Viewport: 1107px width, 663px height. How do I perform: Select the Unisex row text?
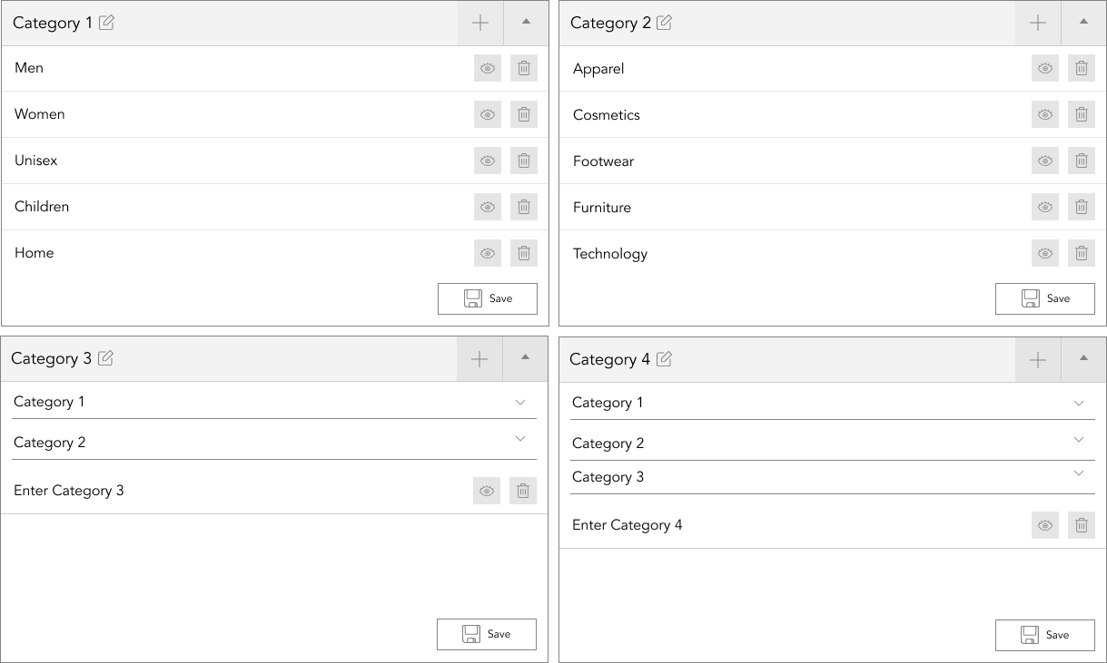pos(36,161)
